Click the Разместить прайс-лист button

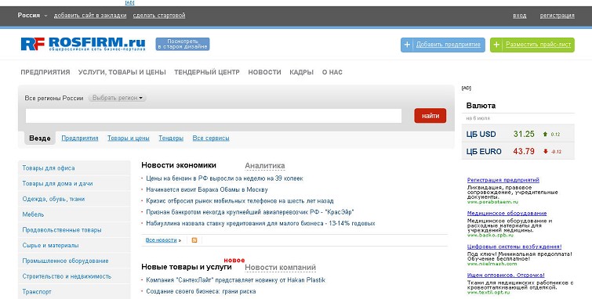point(532,45)
